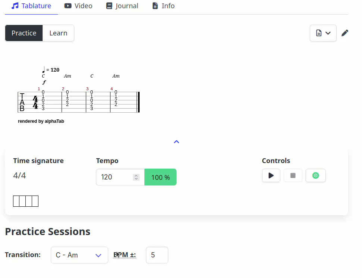Click inside the BPM ± value field
This screenshot has width=362, height=278.
tap(157, 255)
